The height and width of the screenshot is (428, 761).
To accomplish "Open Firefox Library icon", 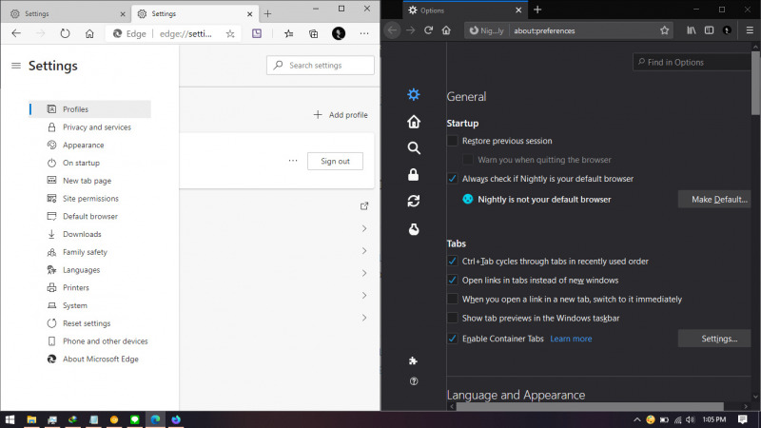I will click(692, 30).
